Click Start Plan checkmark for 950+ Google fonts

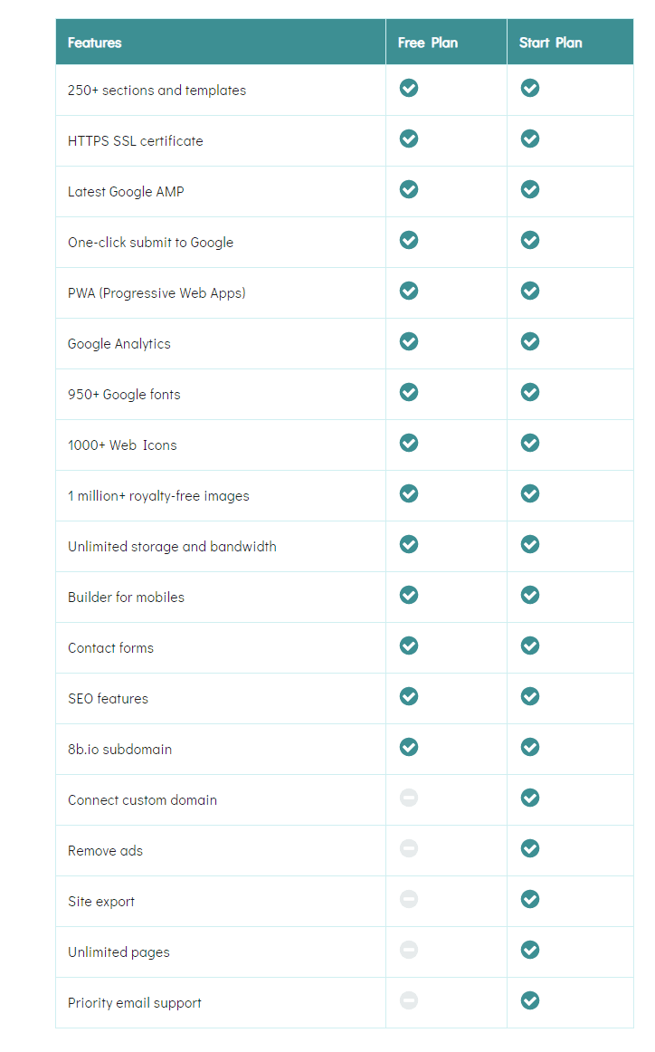click(530, 392)
